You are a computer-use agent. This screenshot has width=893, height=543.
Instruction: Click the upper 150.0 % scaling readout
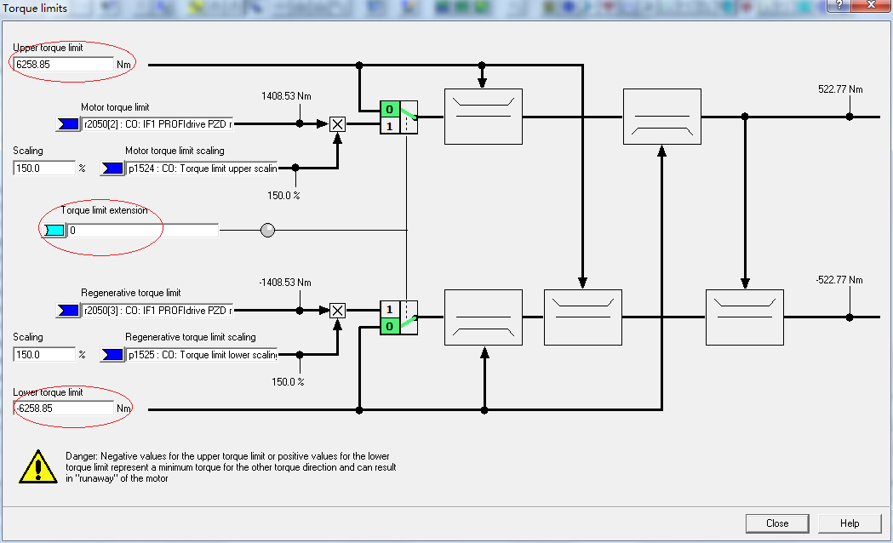(283, 195)
